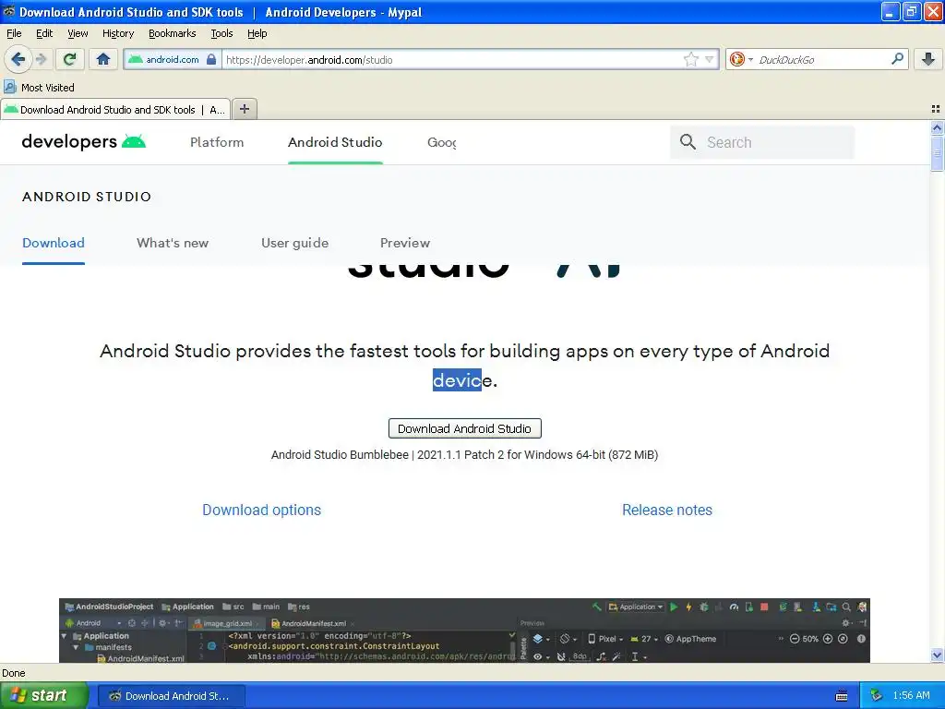Select the Download sub-tab

[54, 243]
